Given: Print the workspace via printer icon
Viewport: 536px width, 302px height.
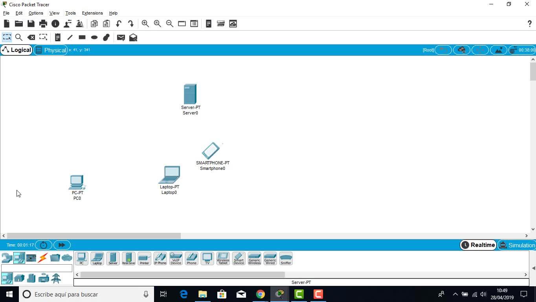Looking at the screenshot, I should pyautogui.click(x=43, y=24).
